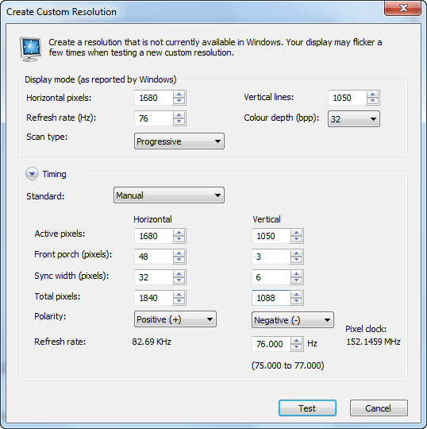Increase Vertical lines with the up arrow
Screen dimensions: 427x429
372,95
